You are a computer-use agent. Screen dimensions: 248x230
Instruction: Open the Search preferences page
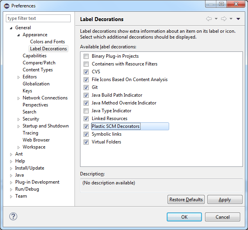point(29,112)
